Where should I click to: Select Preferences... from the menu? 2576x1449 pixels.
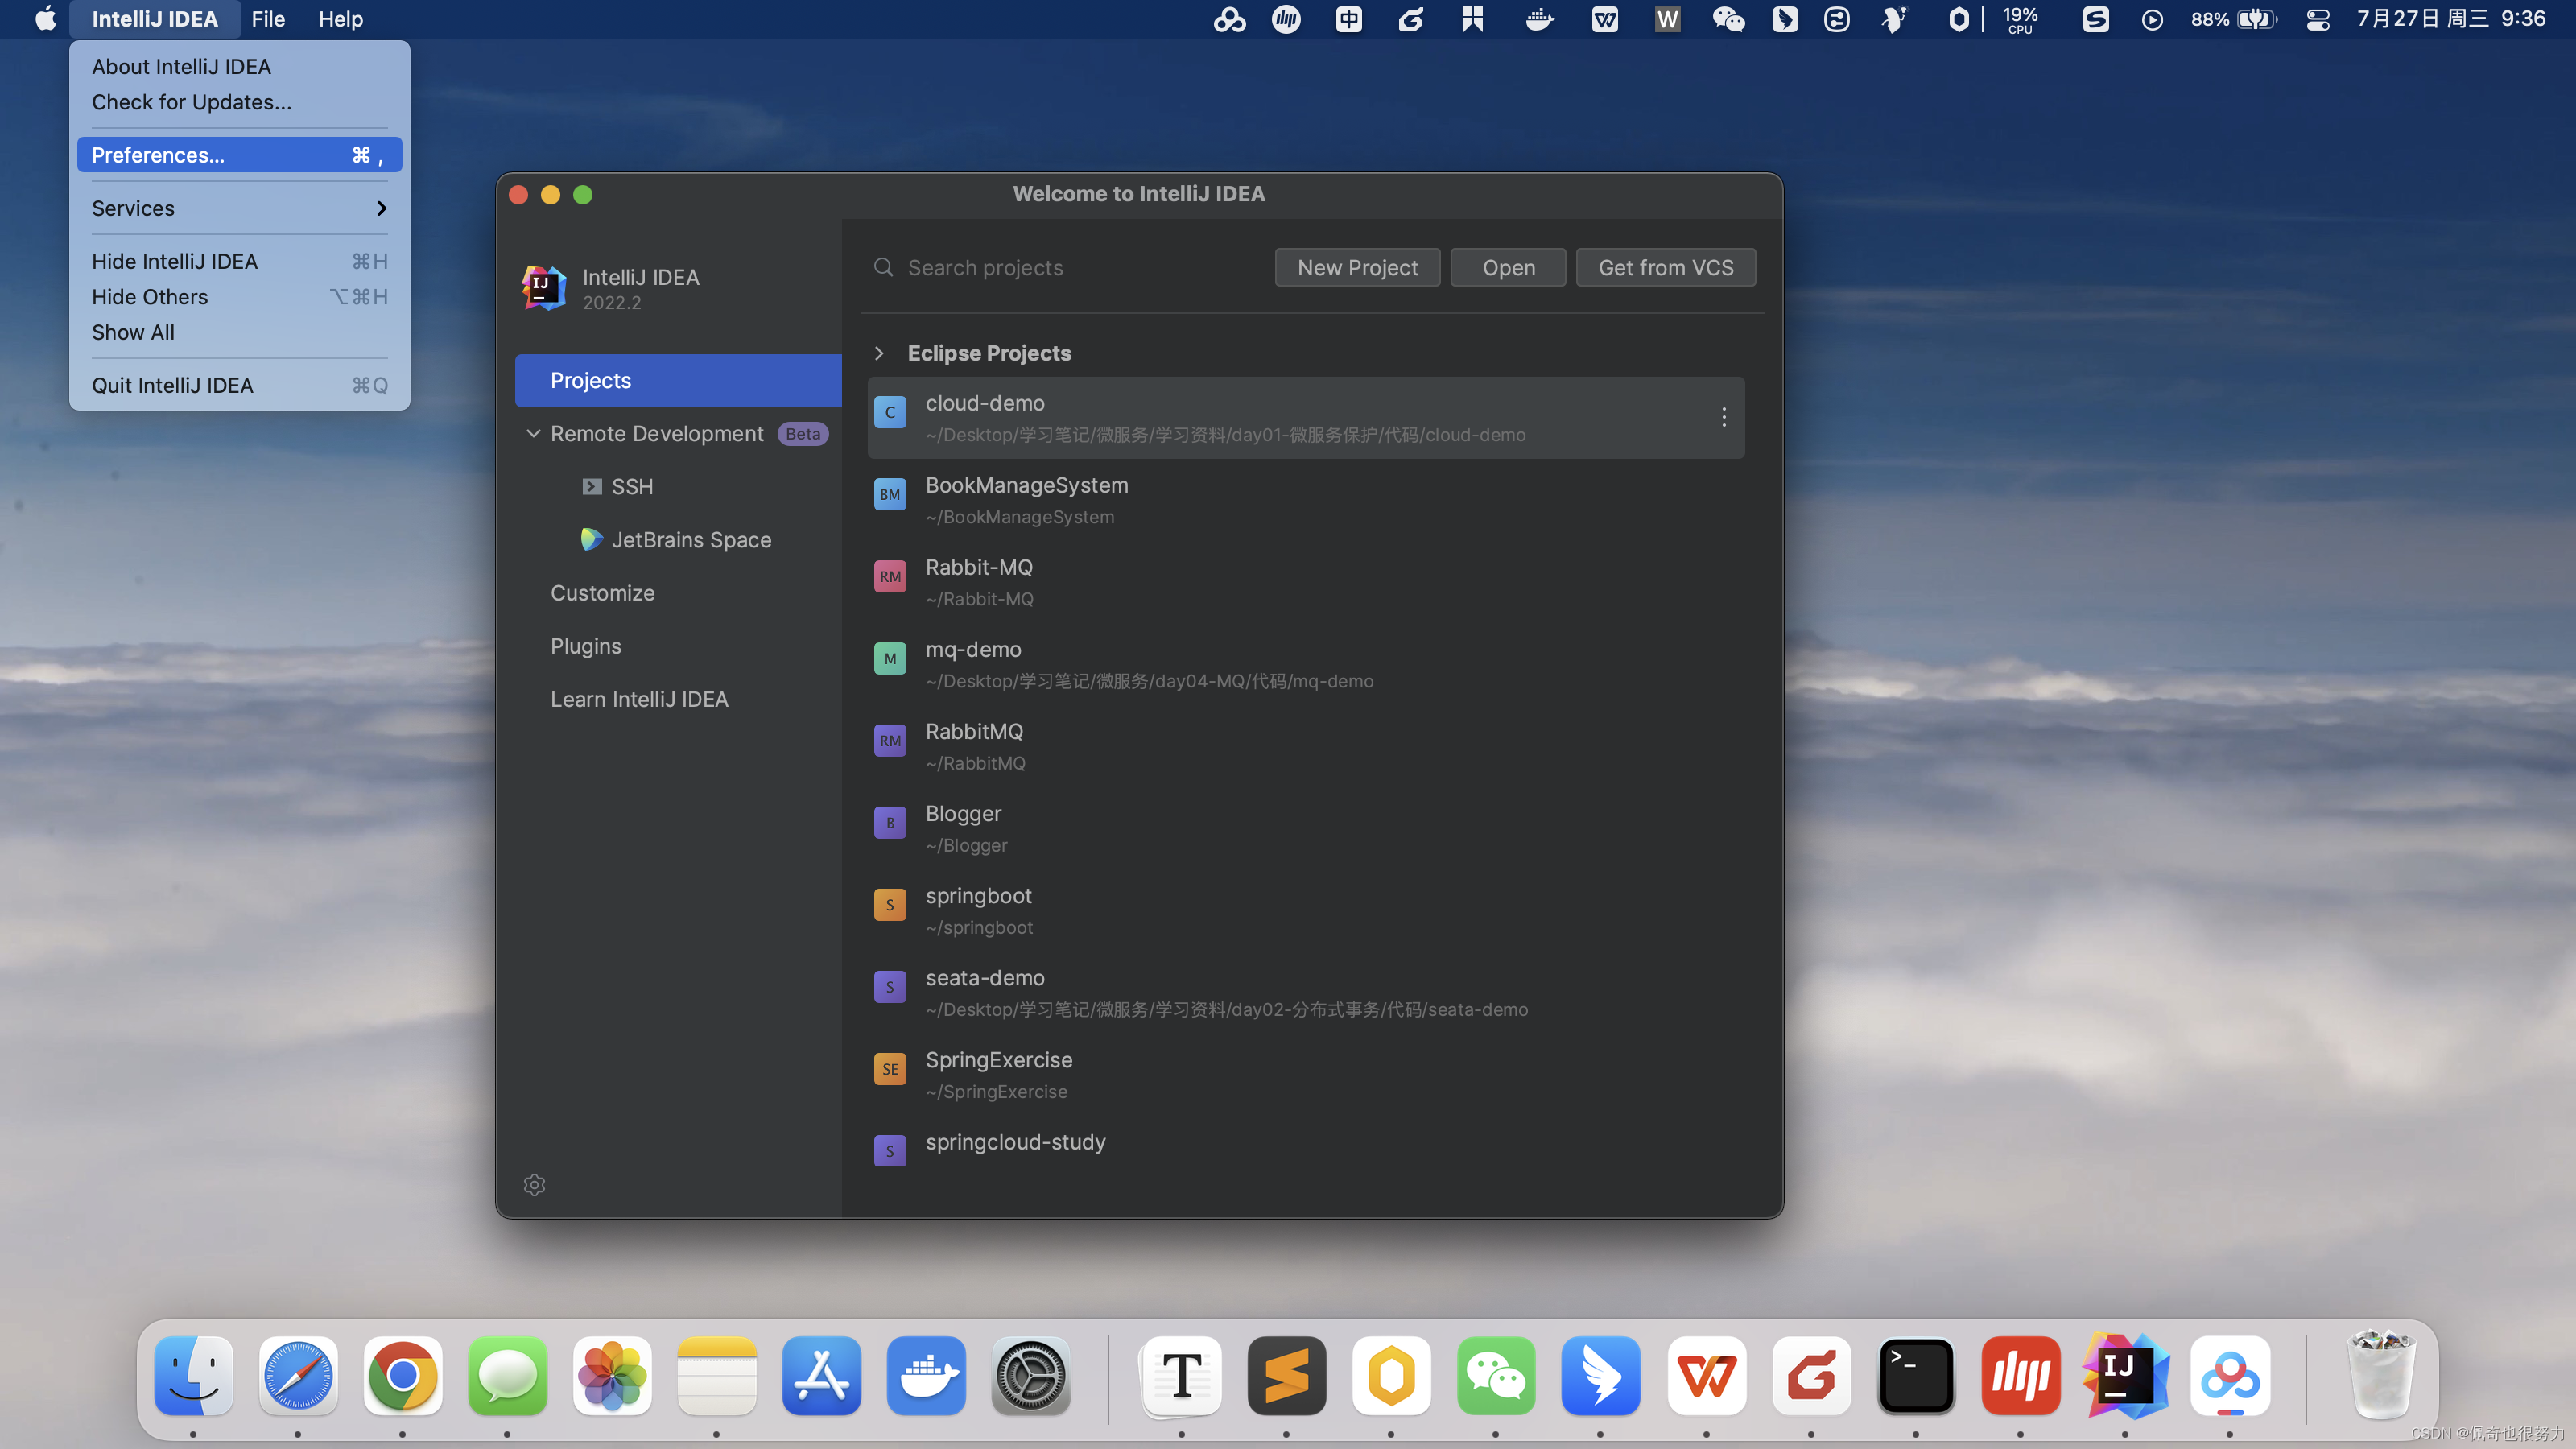[239, 155]
